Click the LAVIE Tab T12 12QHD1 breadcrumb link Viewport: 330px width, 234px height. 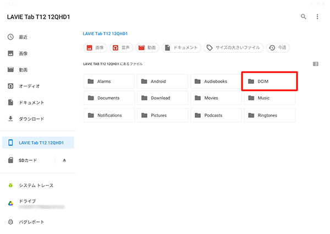[x=105, y=34]
